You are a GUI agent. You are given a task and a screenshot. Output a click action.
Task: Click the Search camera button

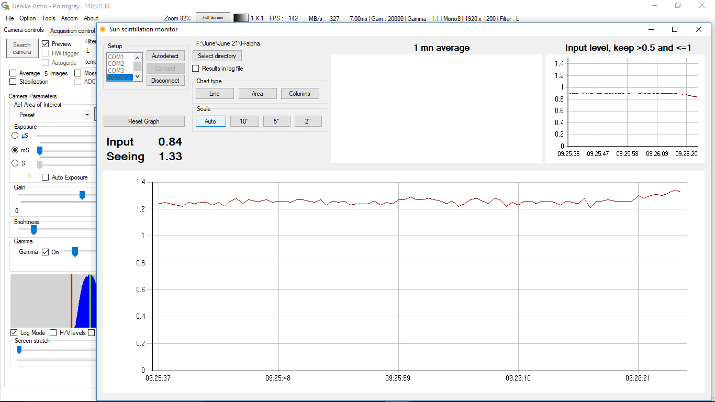click(x=22, y=49)
